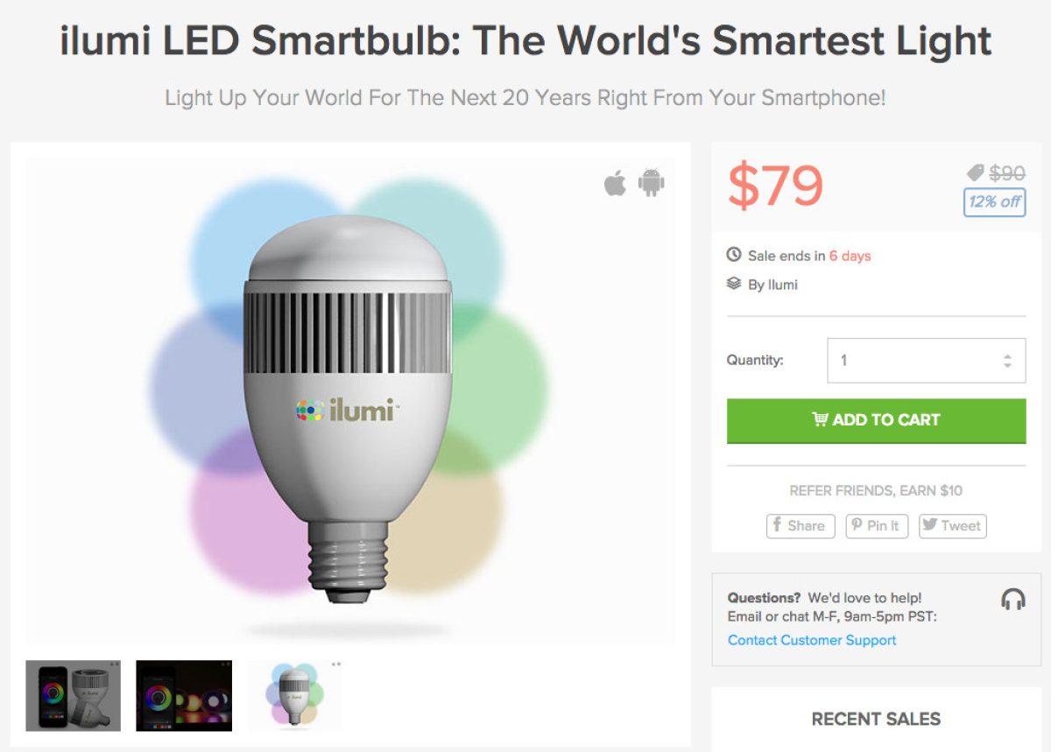Click the headphones support icon
This screenshot has height=752, width=1051.
click(x=1012, y=599)
